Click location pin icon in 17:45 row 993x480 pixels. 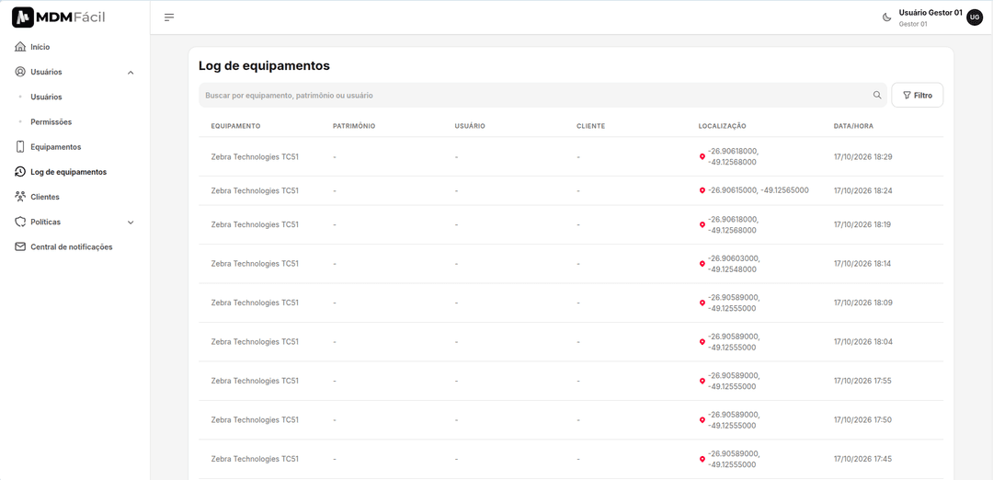702,459
